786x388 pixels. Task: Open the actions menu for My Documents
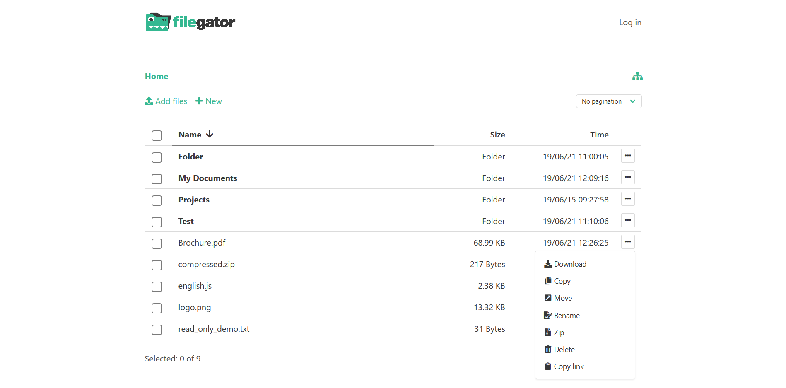tap(628, 178)
